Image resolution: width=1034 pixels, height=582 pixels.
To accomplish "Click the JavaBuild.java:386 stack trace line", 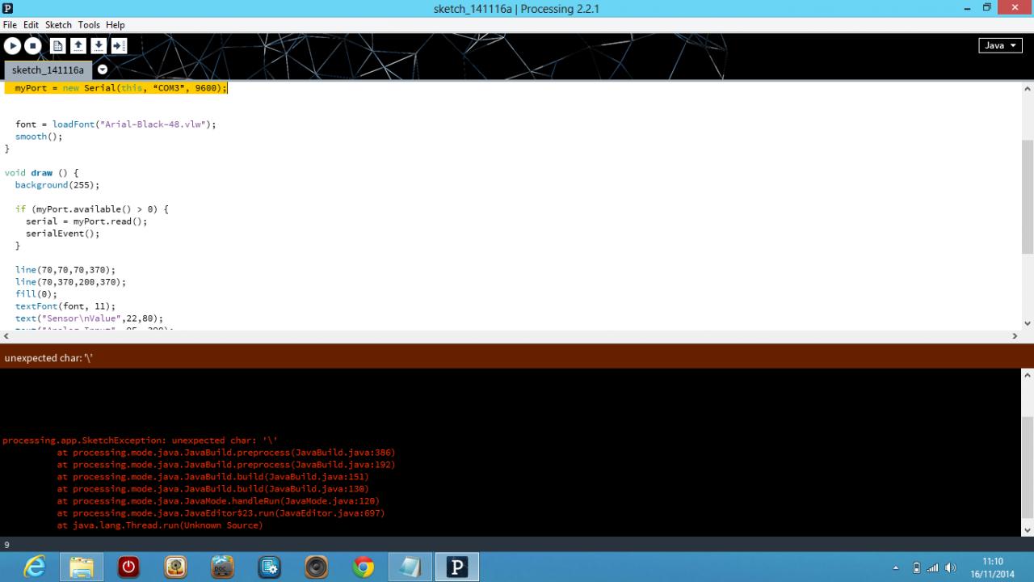I will [x=226, y=453].
